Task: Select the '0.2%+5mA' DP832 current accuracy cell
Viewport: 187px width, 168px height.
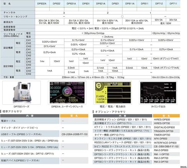Action: 49,52
